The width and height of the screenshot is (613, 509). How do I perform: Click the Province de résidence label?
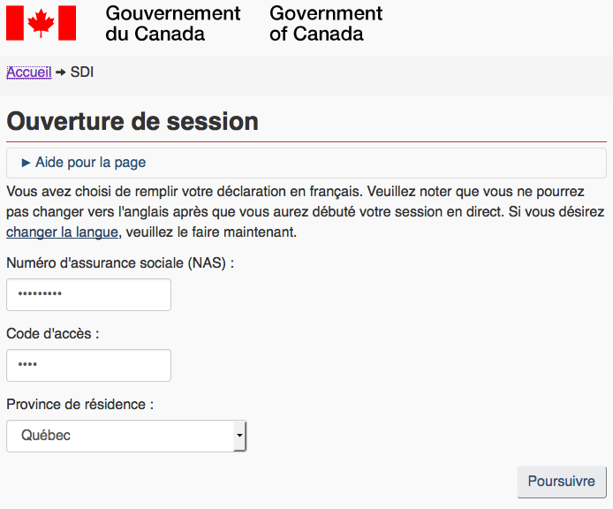pyautogui.click(x=80, y=404)
